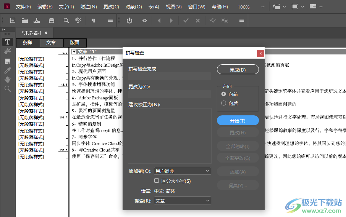The height and width of the screenshot is (217, 346).
Task: Open the 编辑(E) menu
Action: (45, 7)
